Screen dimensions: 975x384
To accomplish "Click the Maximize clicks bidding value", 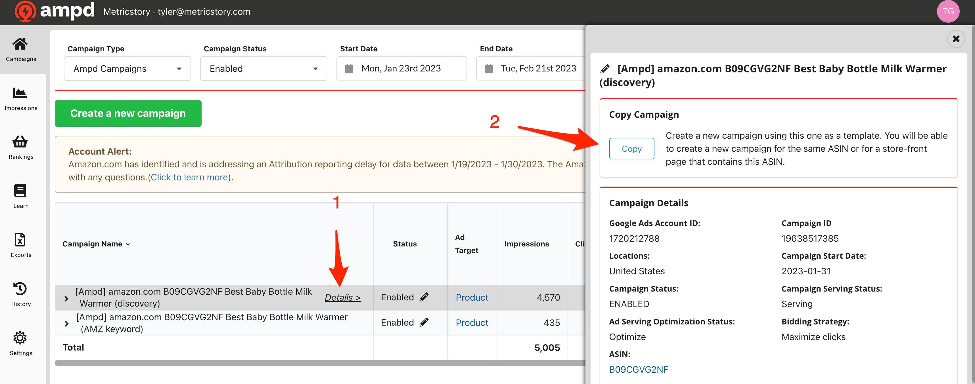I will [x=813, y=337].
